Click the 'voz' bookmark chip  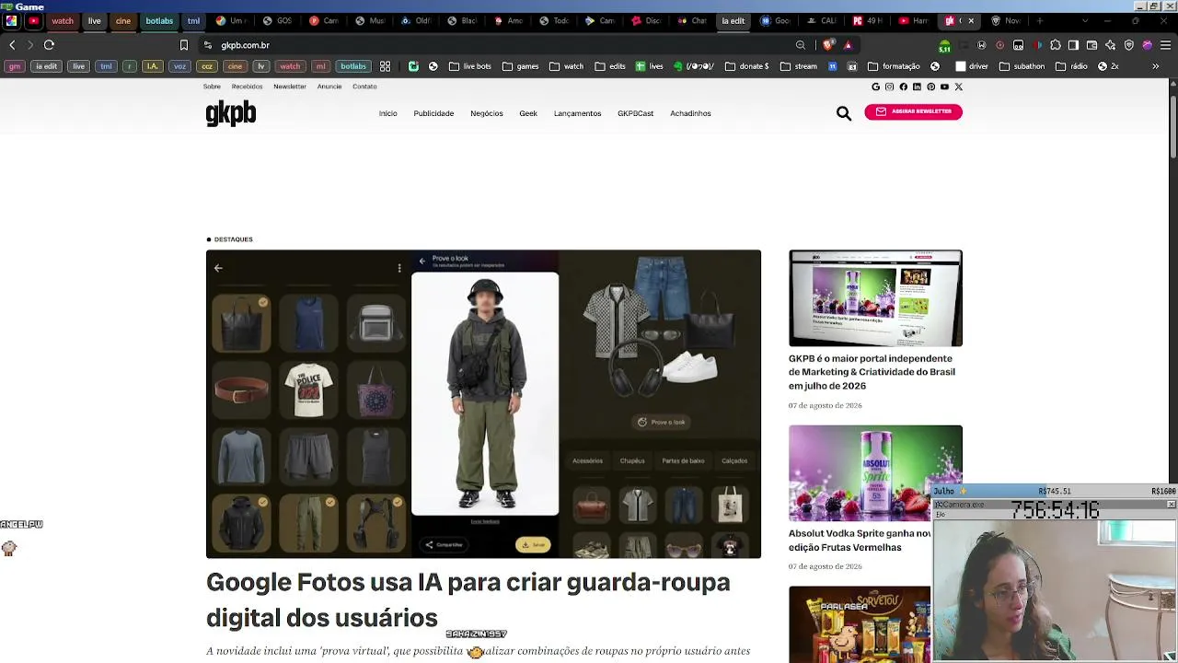coord(179,66)
